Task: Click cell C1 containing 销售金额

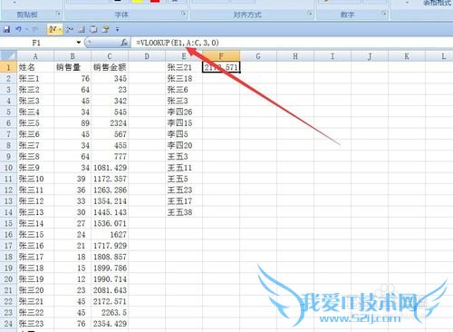Action: (110, 67)
